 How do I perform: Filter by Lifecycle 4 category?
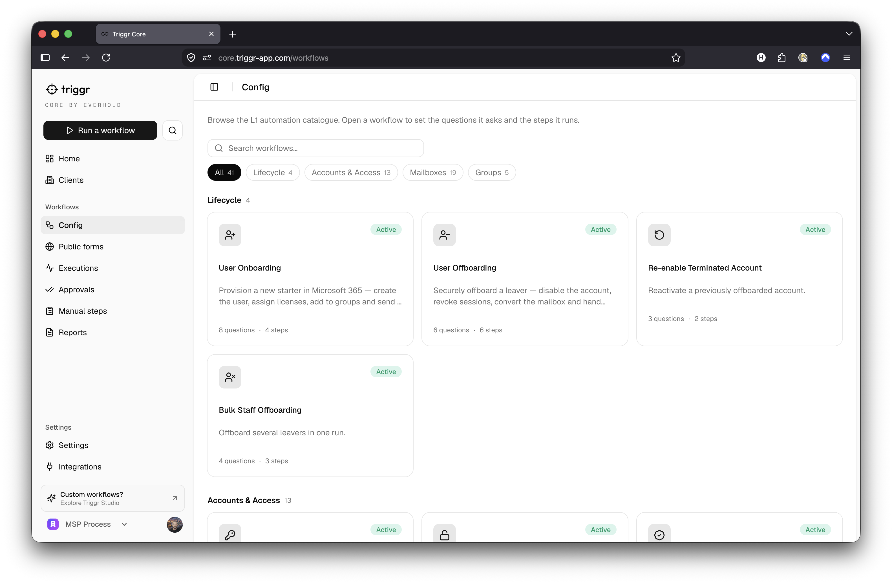pos(272,173)
